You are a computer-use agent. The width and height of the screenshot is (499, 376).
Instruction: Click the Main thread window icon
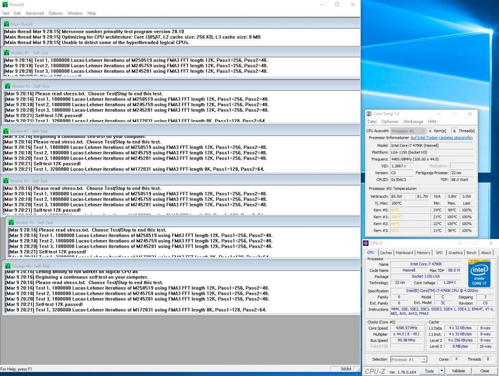tap(7, 24)
